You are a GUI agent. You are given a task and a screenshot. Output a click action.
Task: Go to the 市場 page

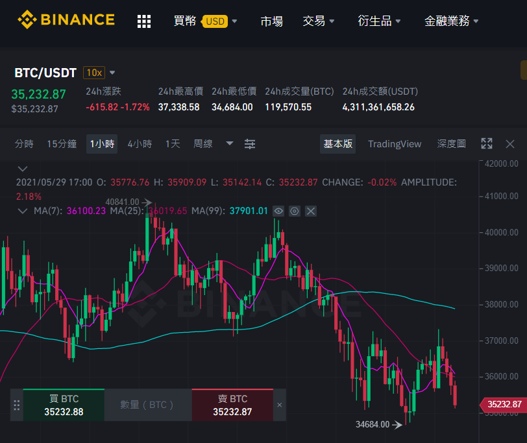271,21
